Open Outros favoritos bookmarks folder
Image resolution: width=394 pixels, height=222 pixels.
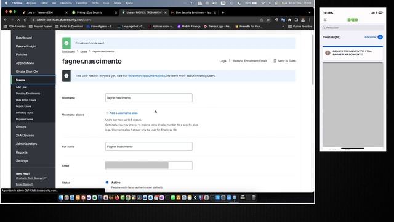click(x=300, y=26)
